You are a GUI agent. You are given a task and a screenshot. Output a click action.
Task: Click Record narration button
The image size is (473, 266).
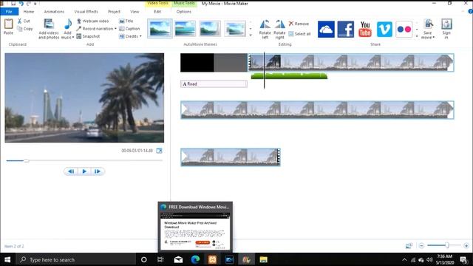(x=95, y=29)
